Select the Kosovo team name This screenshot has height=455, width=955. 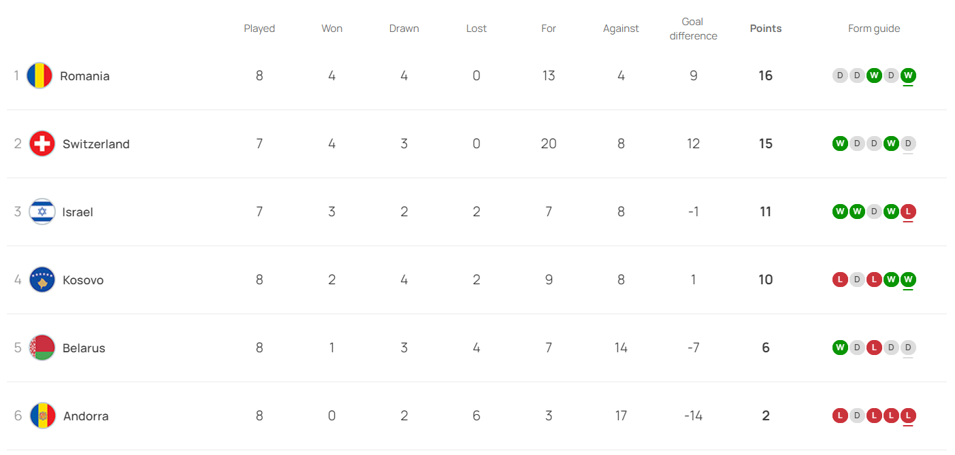coord(83,280)
